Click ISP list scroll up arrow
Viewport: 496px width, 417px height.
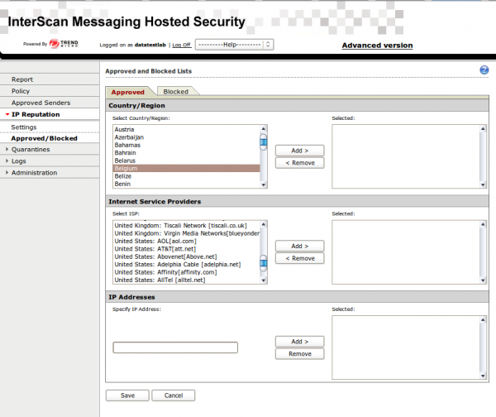point(263,224)
